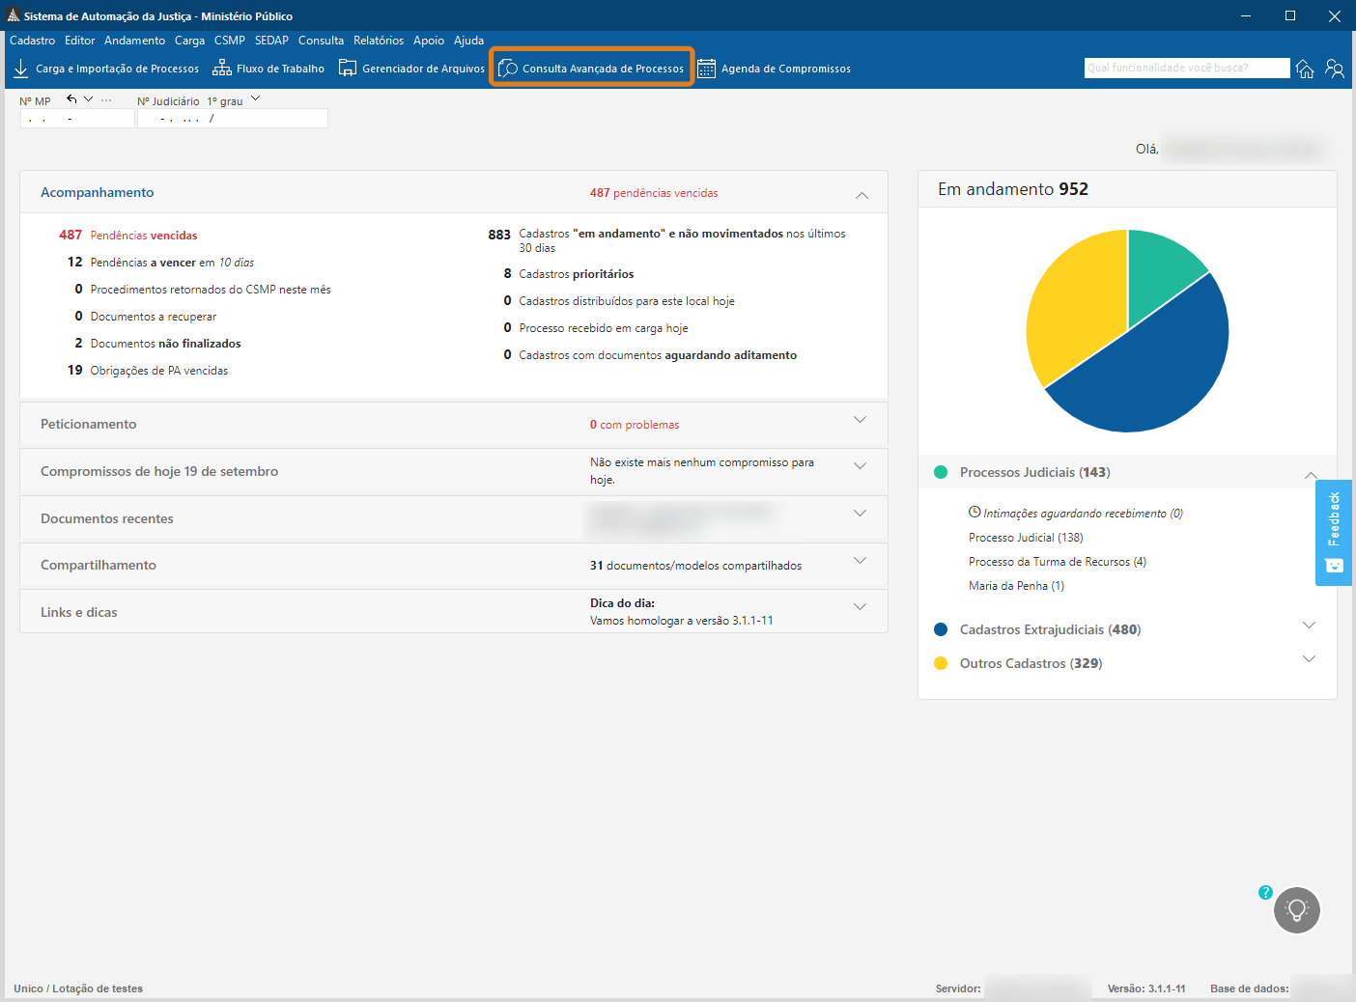Image resolution: width=1356 pixels, height=1002 pixels.
Task: Open Maria da Penha (1) entry
Action: (x=1016, y=586)
